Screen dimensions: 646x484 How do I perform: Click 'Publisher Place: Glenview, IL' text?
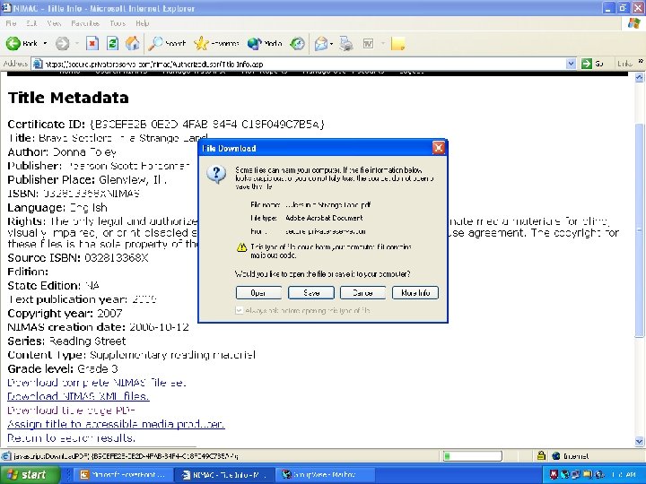(x=87, y=180)
